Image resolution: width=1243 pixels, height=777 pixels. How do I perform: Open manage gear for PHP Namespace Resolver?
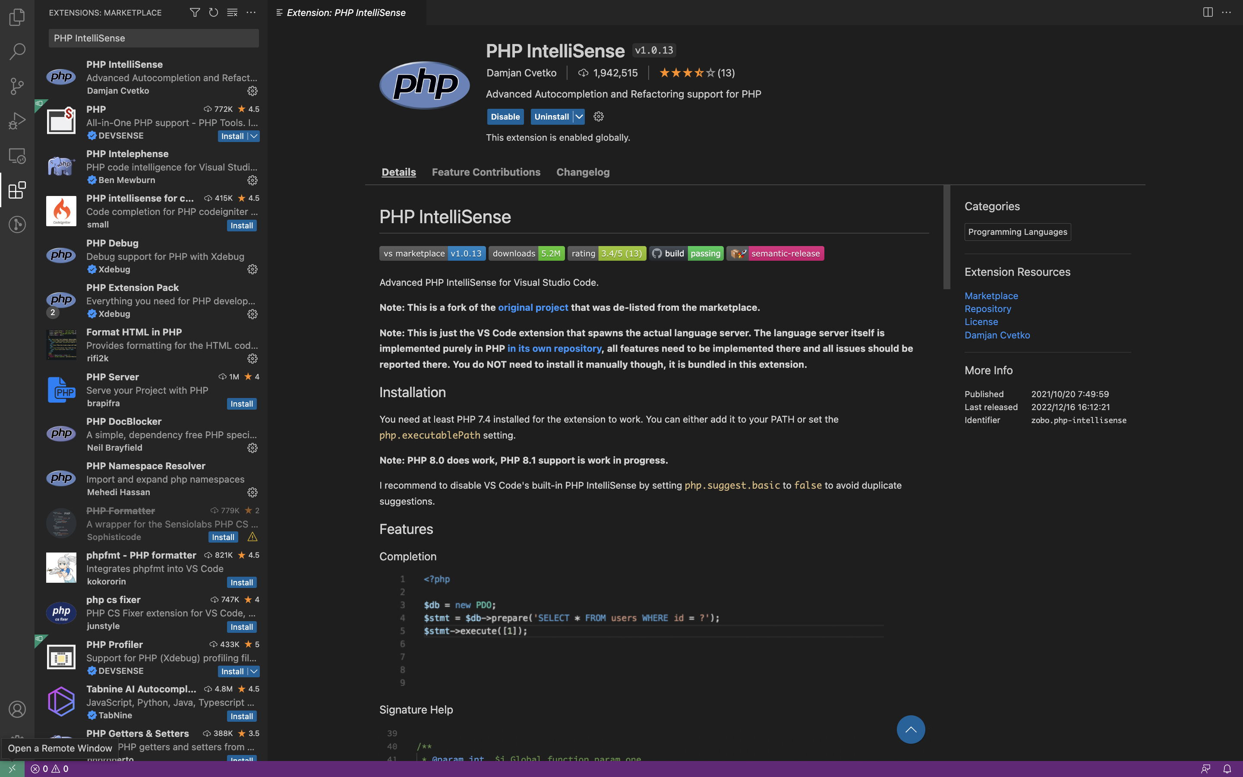[252, 492]
